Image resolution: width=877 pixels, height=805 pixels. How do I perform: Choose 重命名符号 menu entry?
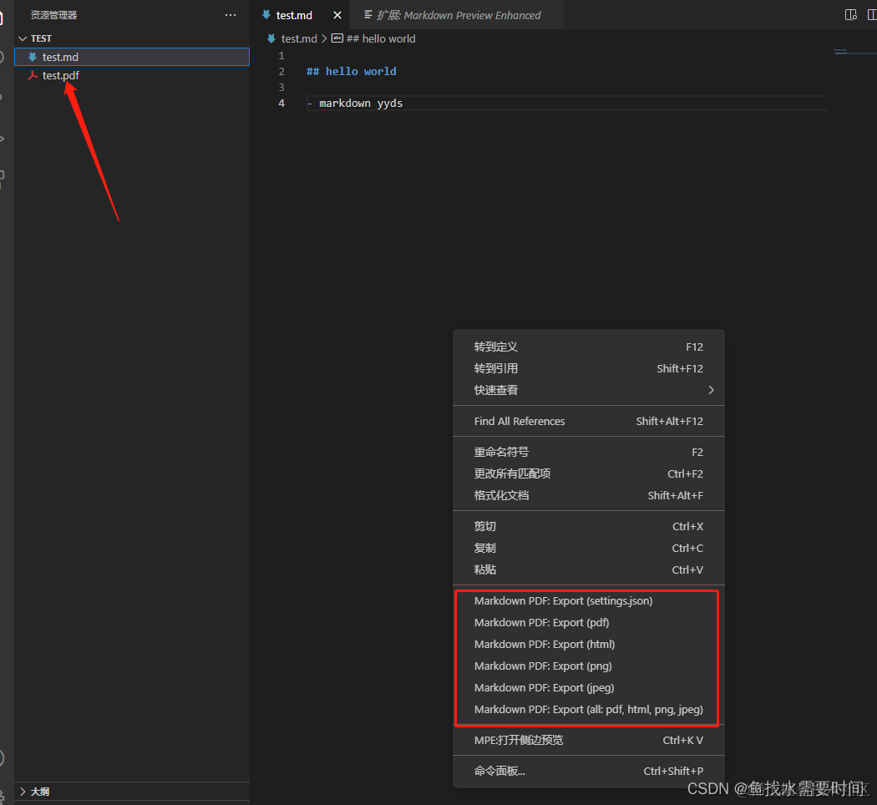click(x=588, y=453)
